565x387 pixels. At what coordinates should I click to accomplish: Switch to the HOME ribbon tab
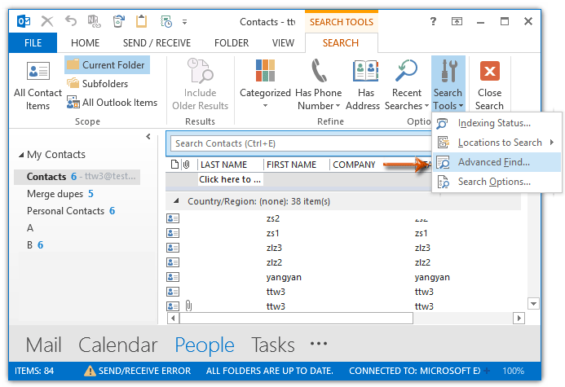coord(86,42)
